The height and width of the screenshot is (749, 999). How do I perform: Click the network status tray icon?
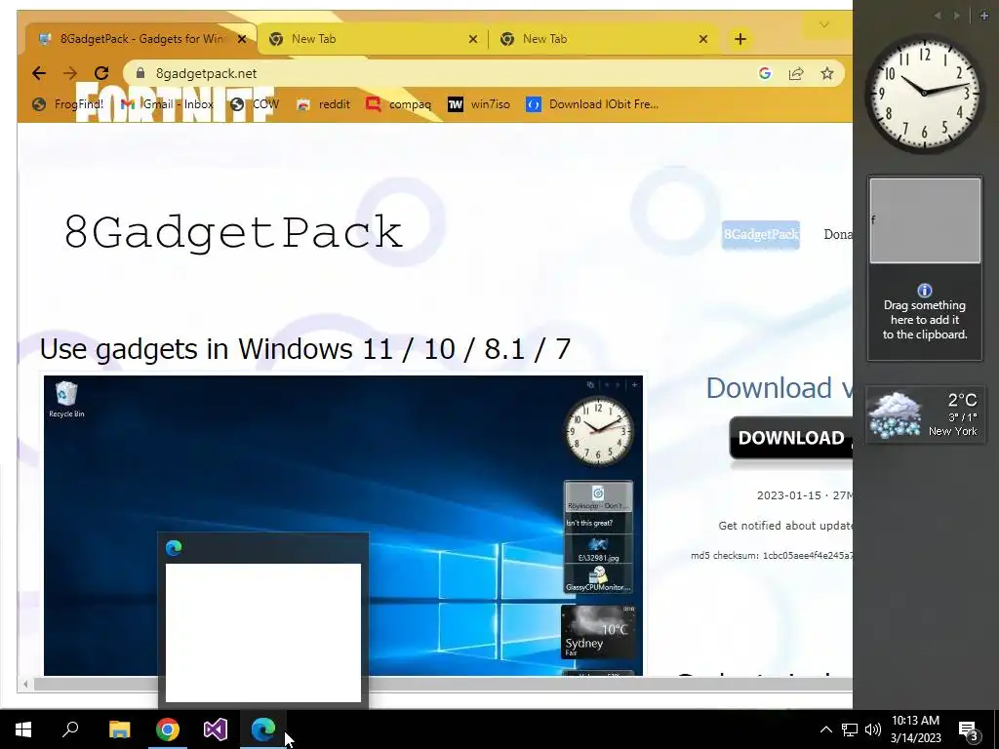point(850,729)
